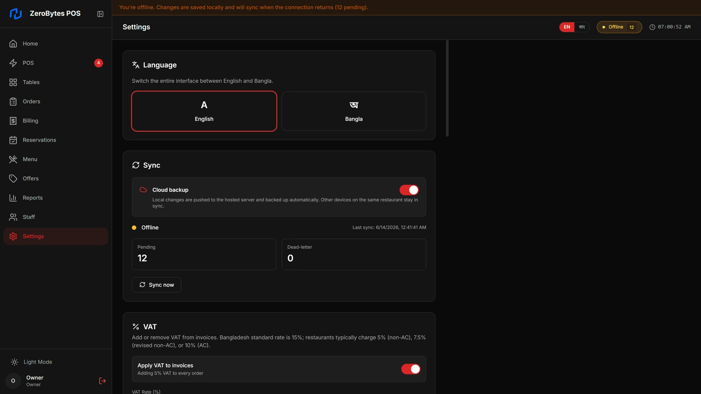Screen dimensions: 701x394
Task: Click the page vertical scrollbar
Action: click(447, 88)
